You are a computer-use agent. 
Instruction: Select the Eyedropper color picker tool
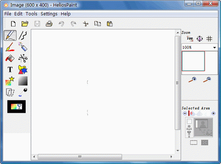point(23,92)
